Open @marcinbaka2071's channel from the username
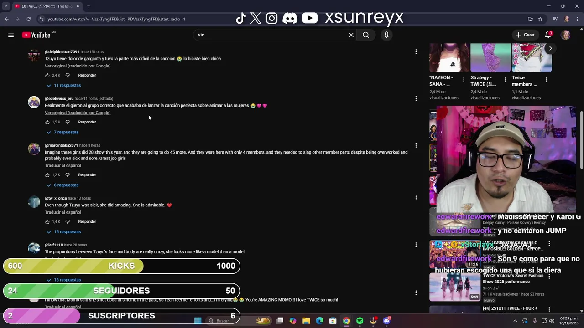584x328 pixels. click(61, 145)
